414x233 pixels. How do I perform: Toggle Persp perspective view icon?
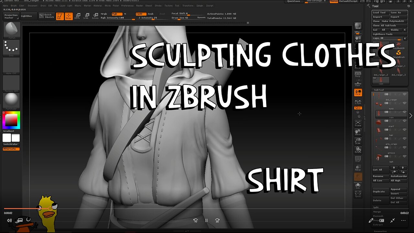coord(358,74)
